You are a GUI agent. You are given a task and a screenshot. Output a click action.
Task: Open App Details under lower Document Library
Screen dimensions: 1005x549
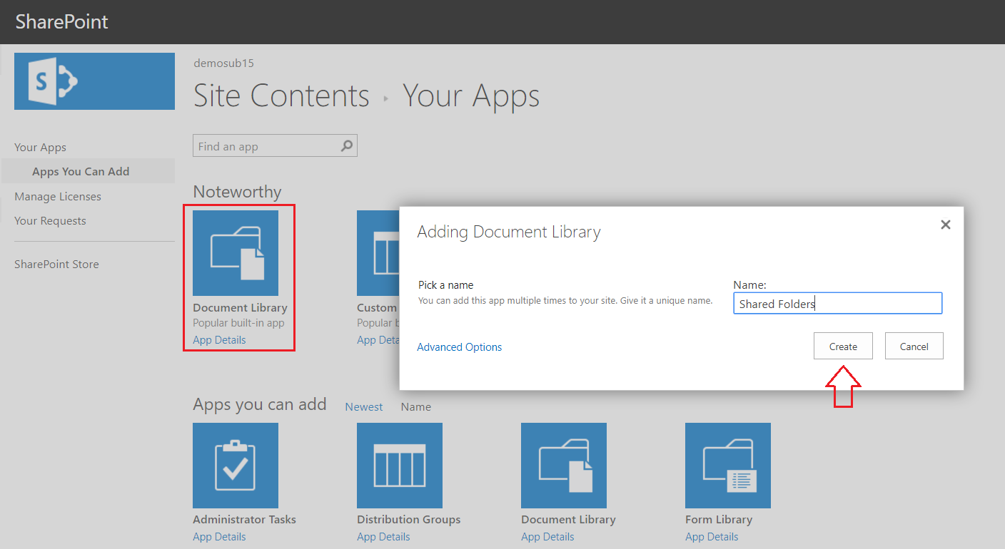click(547, 537)
